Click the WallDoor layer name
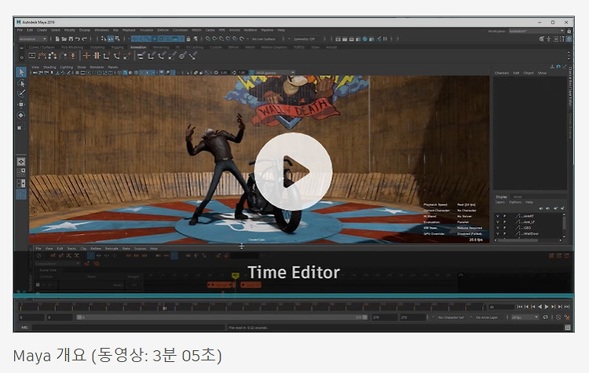The image size is (589, 373). coord(531,234)
